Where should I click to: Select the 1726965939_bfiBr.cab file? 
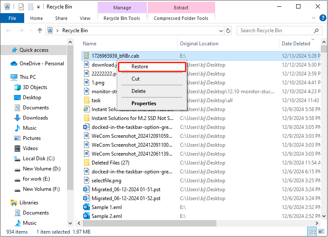pyautogui.click(x=115, y=56)
